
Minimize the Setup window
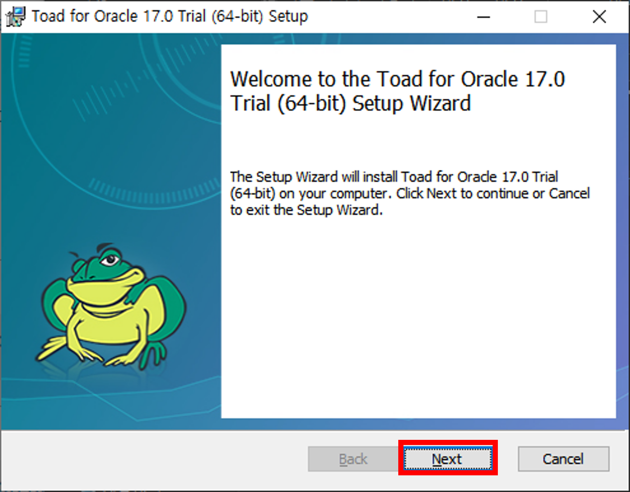(483, 17)
